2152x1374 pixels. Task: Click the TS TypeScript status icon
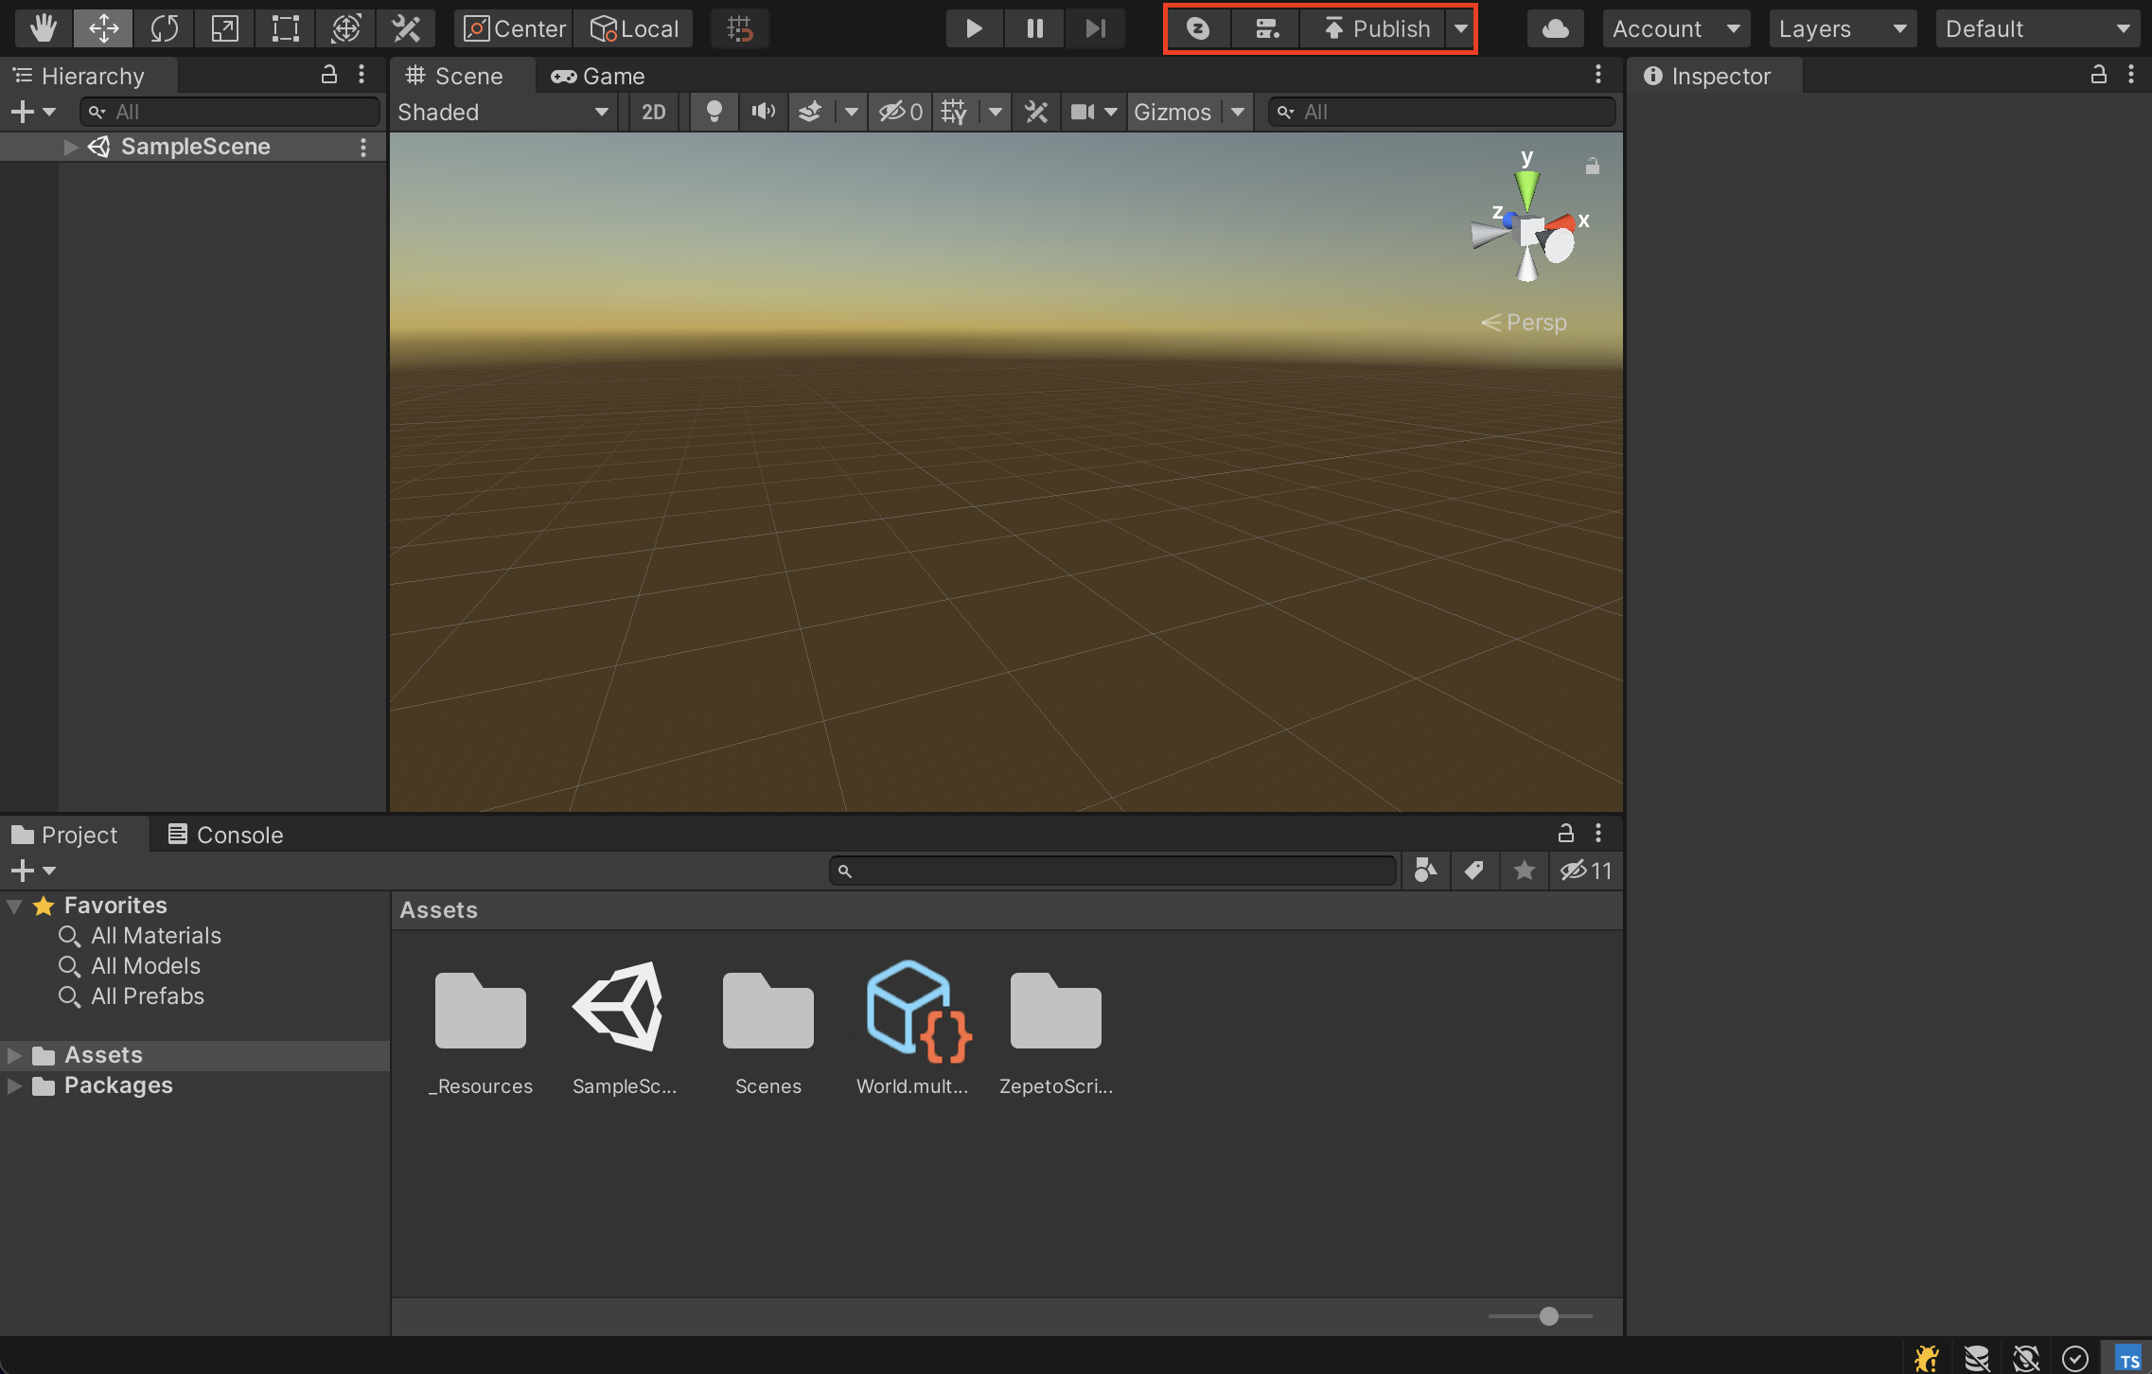click(x=2128, y=1359)
